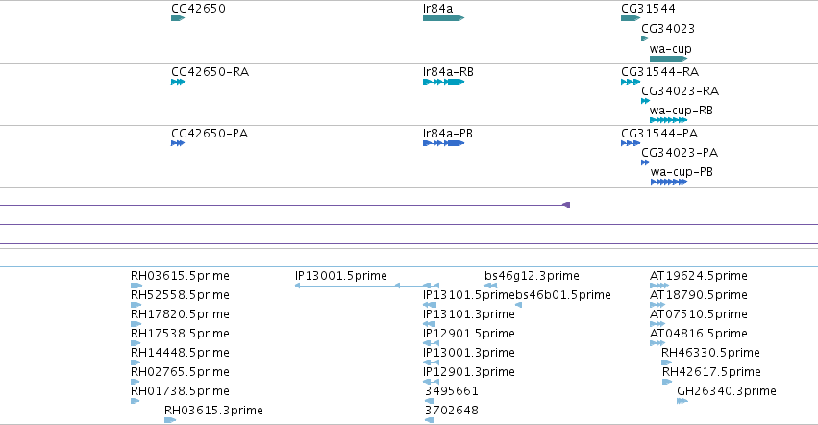Click the wa-cup-PB protein glyph
The height and width of the screenshot is (425, 818).
point(669,183)
